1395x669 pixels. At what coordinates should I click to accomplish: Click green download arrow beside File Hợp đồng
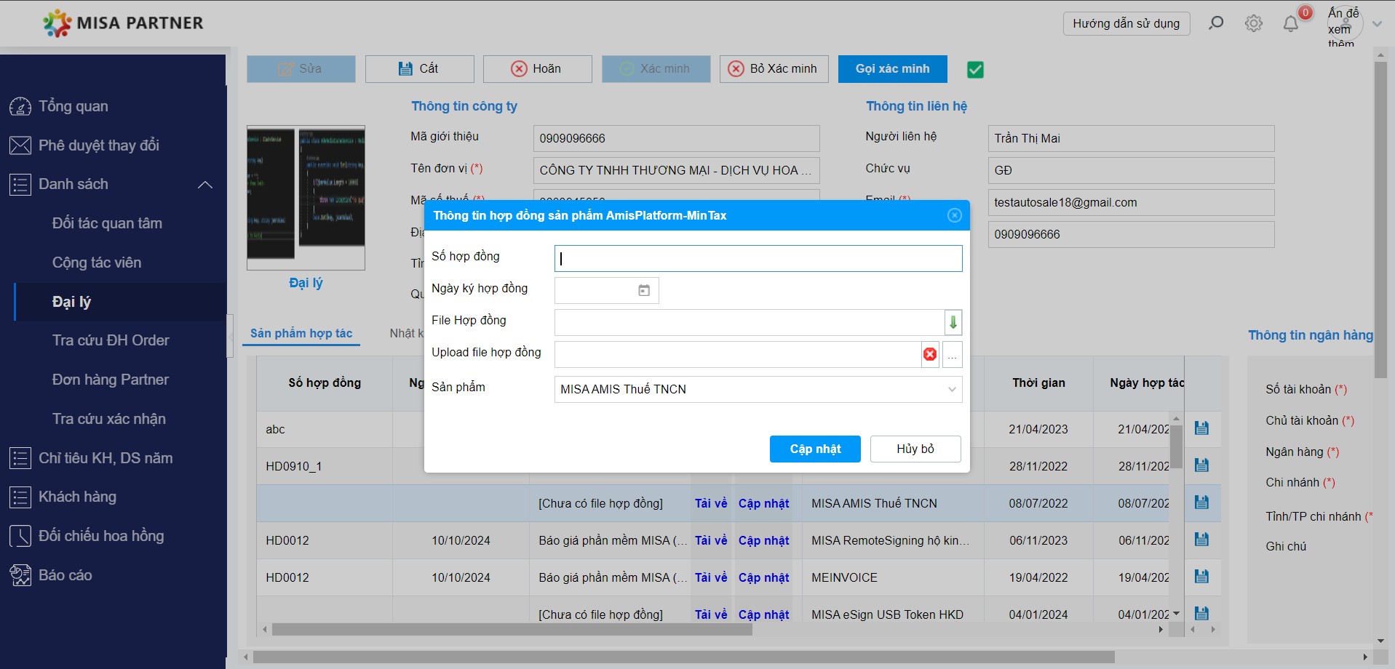[x=953, y=322]
